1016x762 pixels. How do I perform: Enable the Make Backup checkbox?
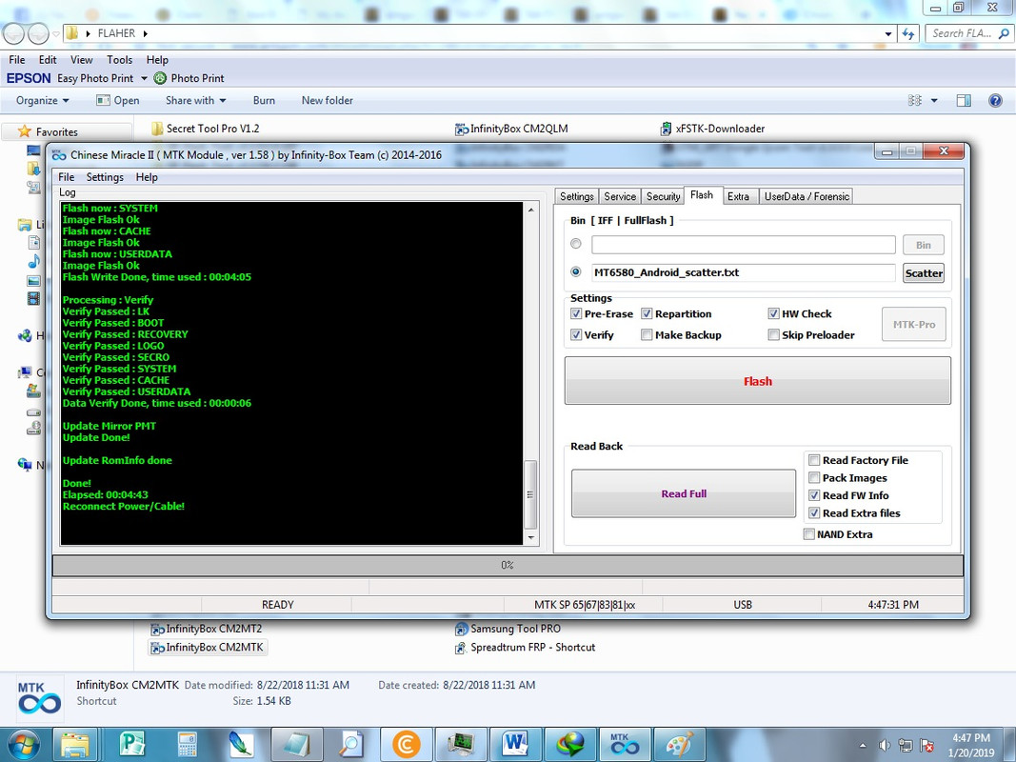(x=647, y=335)
